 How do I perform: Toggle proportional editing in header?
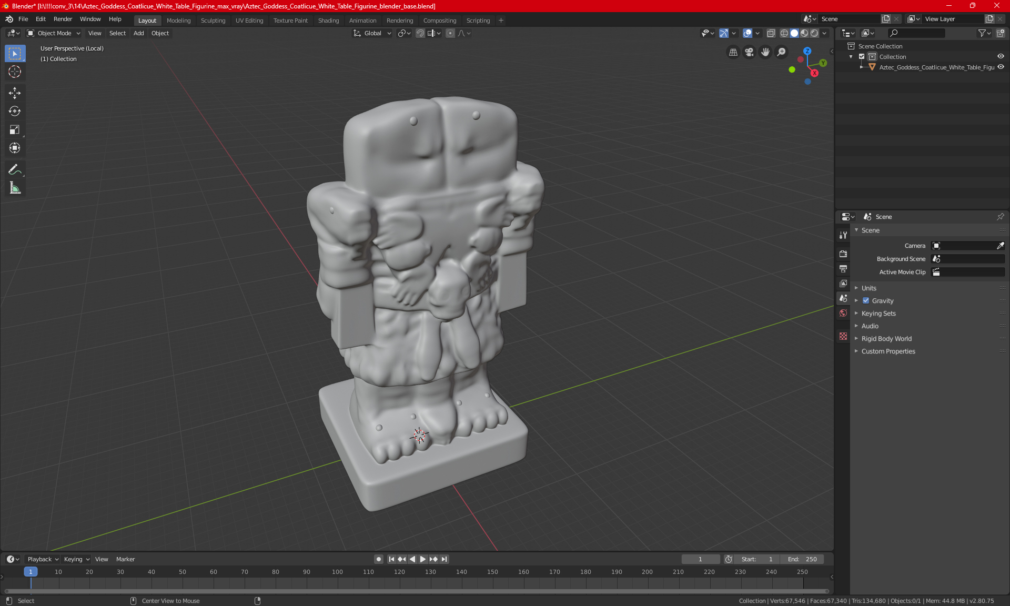coord(450,33)
